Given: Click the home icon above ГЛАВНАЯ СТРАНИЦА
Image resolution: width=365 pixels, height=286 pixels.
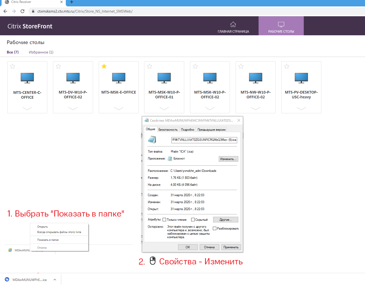Looking at the screenshot, I should pos(233,24).
